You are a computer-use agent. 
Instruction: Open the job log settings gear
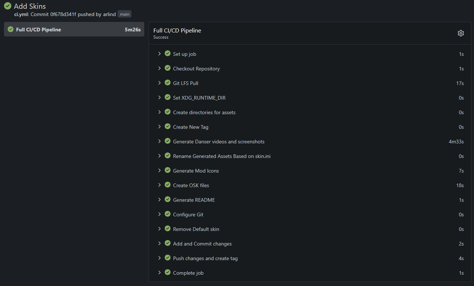click(460, 33)
